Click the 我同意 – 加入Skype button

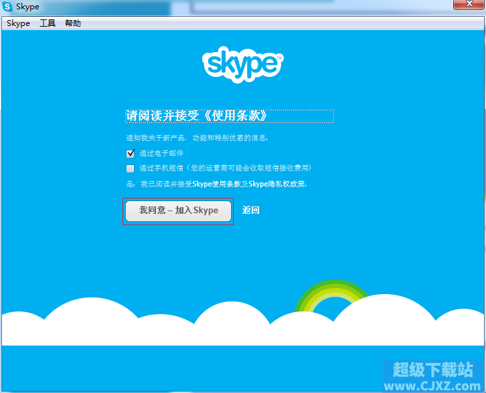[178, 211]
